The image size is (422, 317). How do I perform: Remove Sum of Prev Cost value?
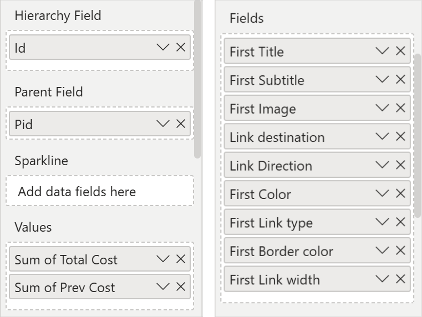180,287
